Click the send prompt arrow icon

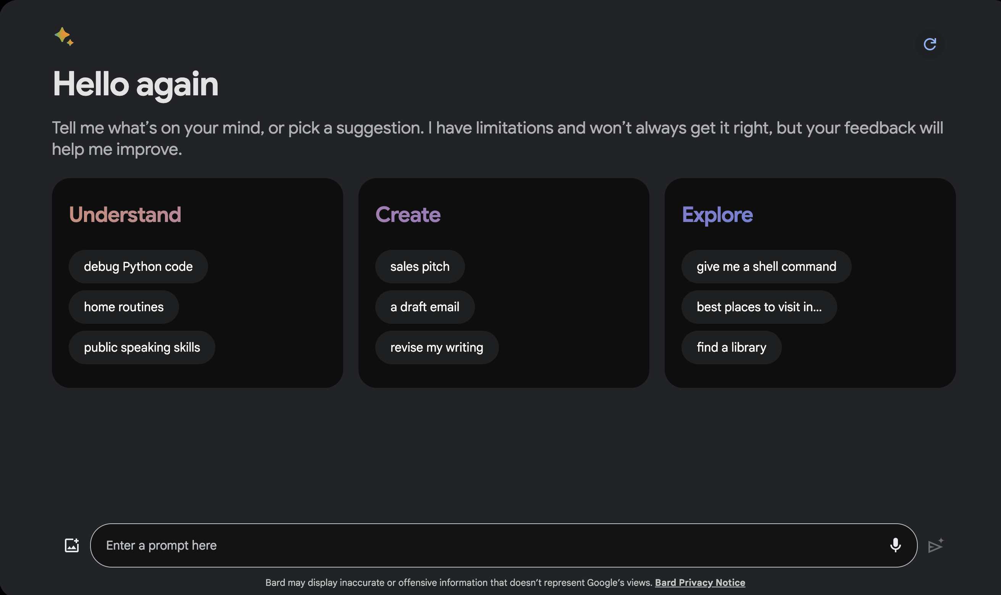point(935,546)
